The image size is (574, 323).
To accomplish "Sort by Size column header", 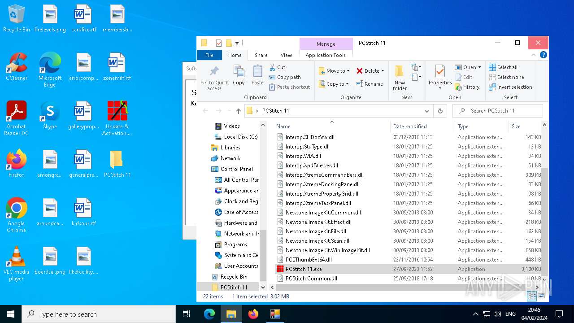I will (x=525, y=127).
